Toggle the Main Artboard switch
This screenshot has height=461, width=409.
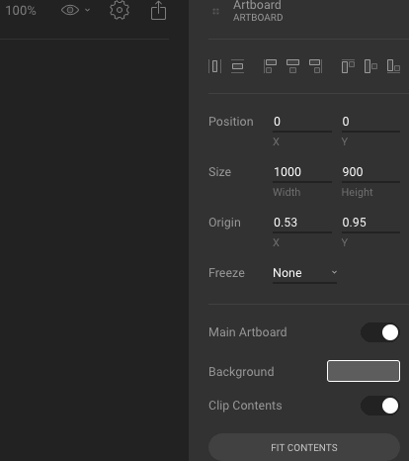pos(380,332)
